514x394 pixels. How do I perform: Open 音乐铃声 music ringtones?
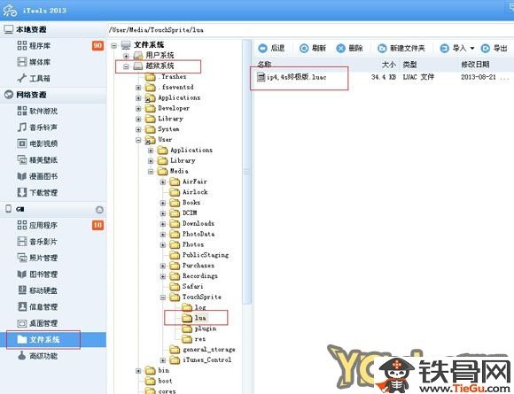point(43,127)
